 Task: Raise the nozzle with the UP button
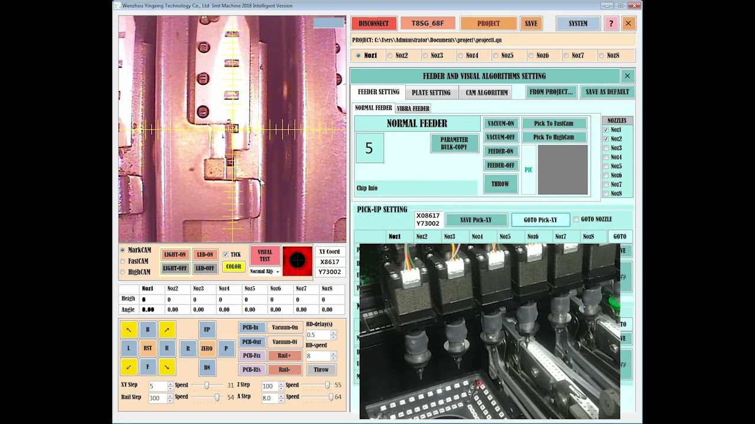coord(207,329)
